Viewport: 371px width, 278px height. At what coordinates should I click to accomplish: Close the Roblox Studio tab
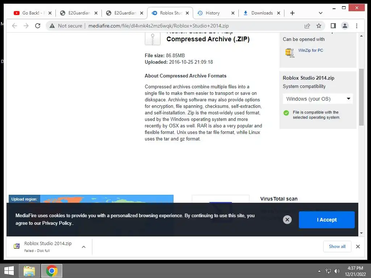coord(187,13)
